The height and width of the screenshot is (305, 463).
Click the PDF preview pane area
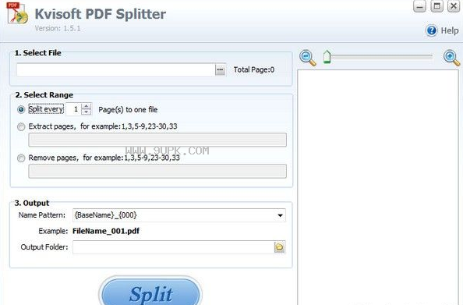point(378,187)
